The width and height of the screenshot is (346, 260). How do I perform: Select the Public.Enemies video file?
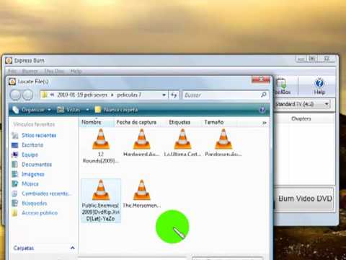pos(101,200)
